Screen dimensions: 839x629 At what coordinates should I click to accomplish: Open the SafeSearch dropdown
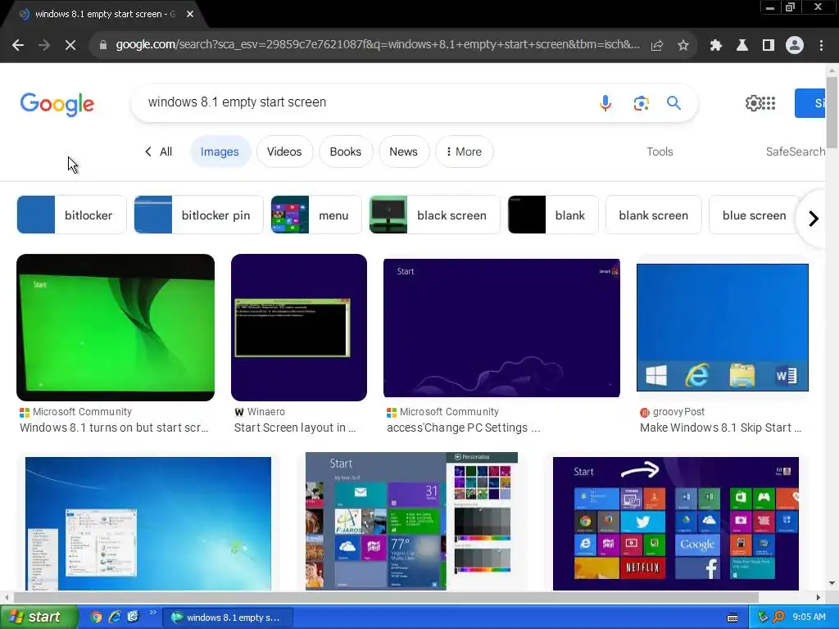[796, 152]
